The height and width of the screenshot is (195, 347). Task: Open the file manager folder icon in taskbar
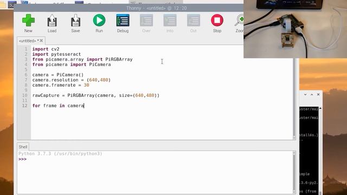[x=3, y=5]
